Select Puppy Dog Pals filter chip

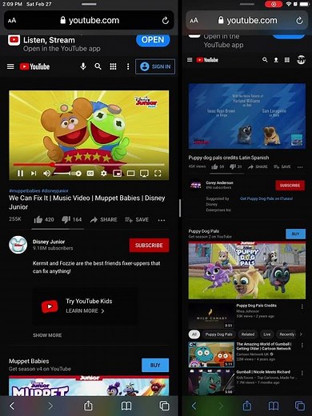click(218, 334)
